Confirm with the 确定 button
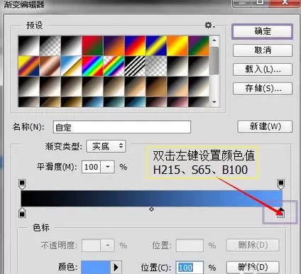Image resolution: width=301 pixels, height=274 pixels. [x=263, y=31]
